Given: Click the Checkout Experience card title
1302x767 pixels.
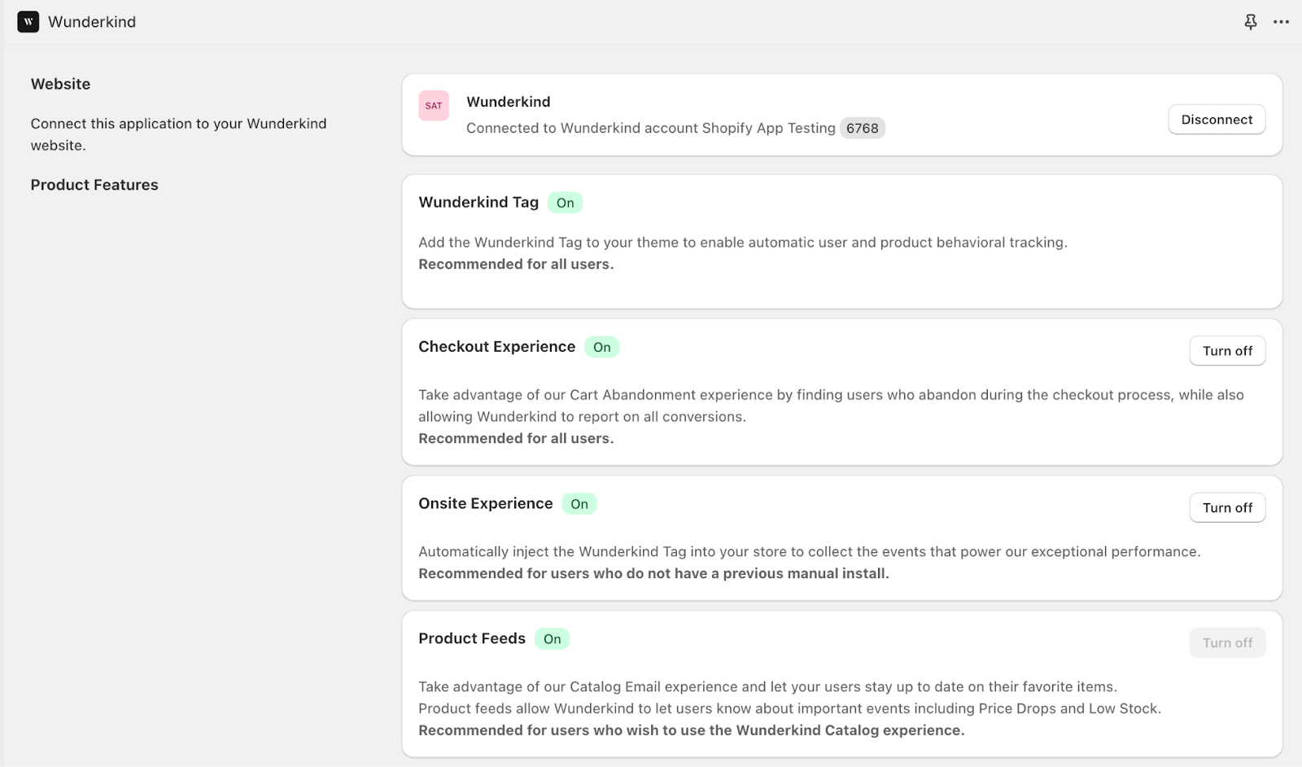Looking at the screenshot, I should [496, 347].
